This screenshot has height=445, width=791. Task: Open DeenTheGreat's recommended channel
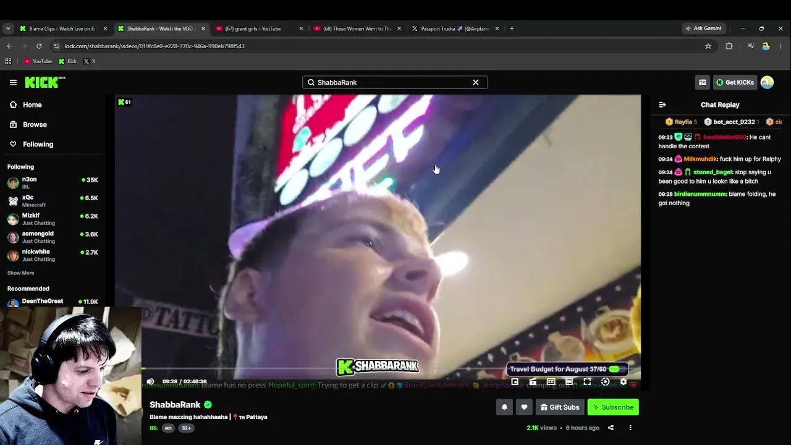pyautogui.click(x=53, y=302)
